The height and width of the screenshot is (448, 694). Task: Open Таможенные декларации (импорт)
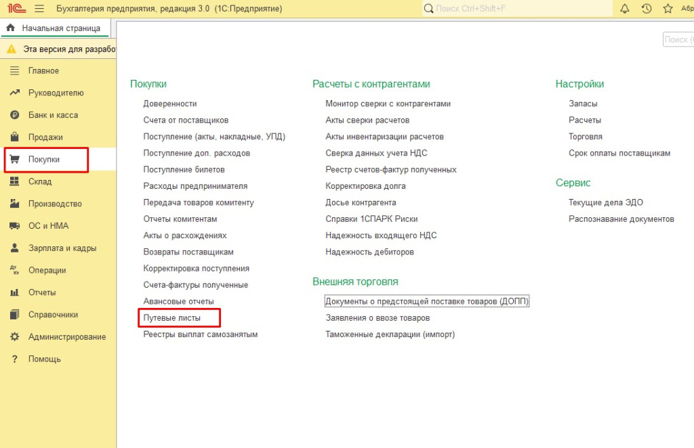[x=390, y=334]
